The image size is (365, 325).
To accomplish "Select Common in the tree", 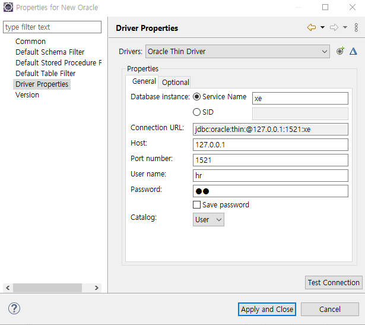I will pos(30,42).
